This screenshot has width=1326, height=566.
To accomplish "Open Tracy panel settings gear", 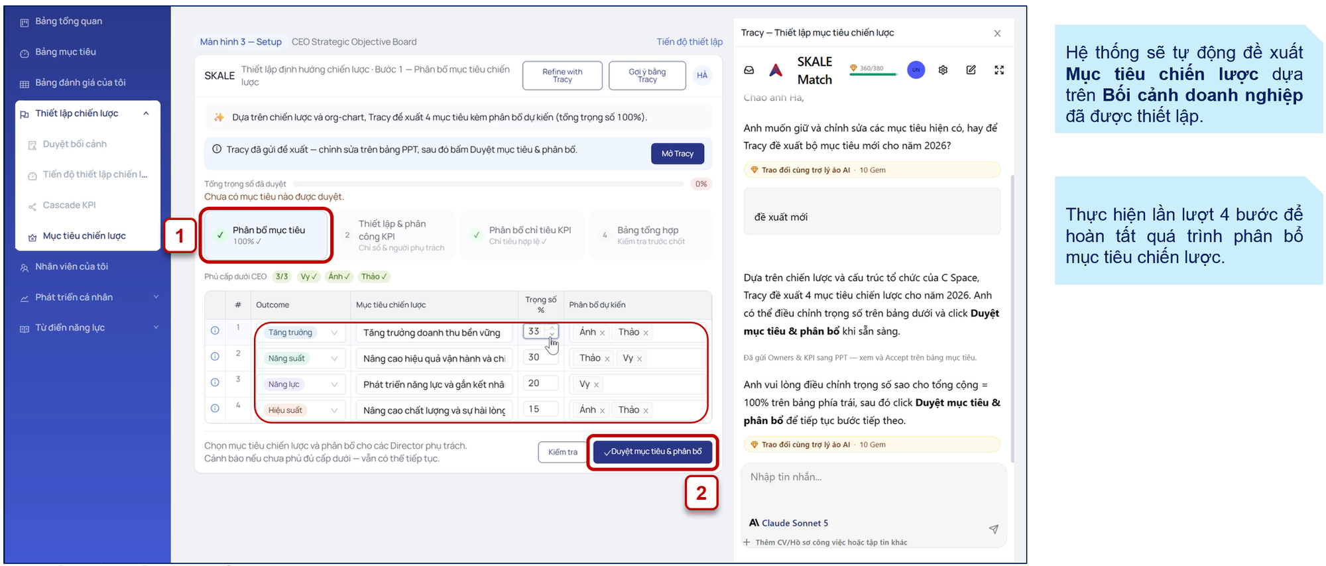I will [943, 70].
